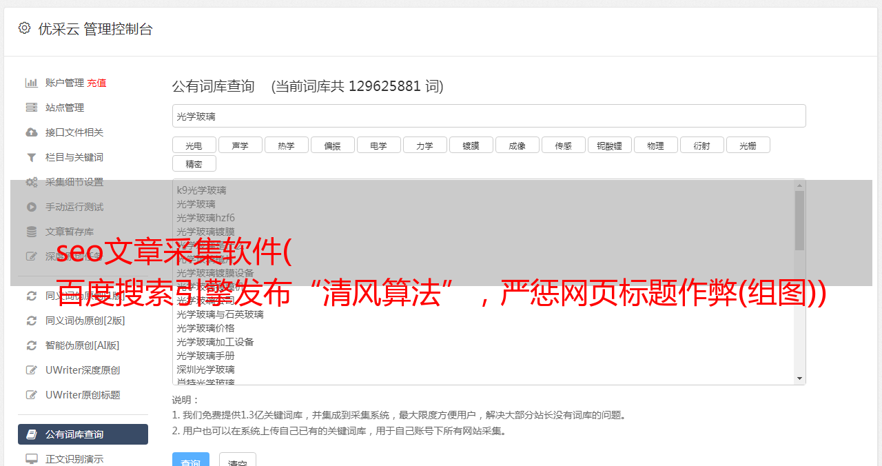Select the 成像 tag button
Screen dimensions: 882x466
point(517,145)
